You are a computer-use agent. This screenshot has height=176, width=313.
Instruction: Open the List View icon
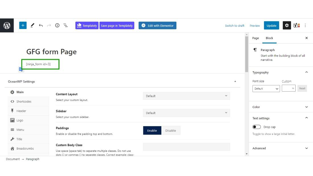(65, 25)
